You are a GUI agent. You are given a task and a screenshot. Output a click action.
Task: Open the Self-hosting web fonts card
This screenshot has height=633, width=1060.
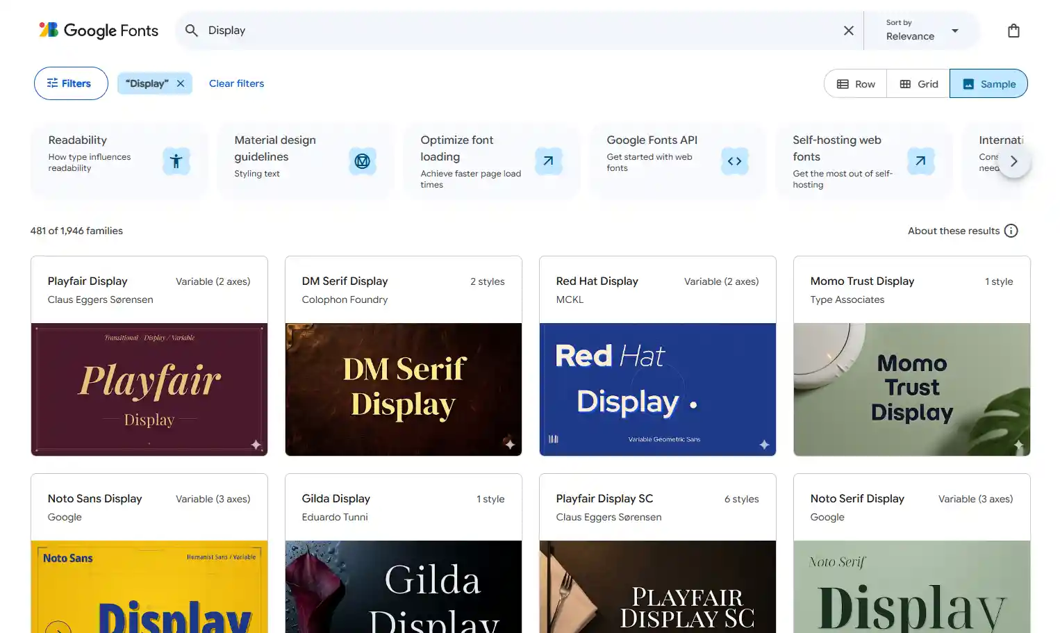(x=863, y=161)
